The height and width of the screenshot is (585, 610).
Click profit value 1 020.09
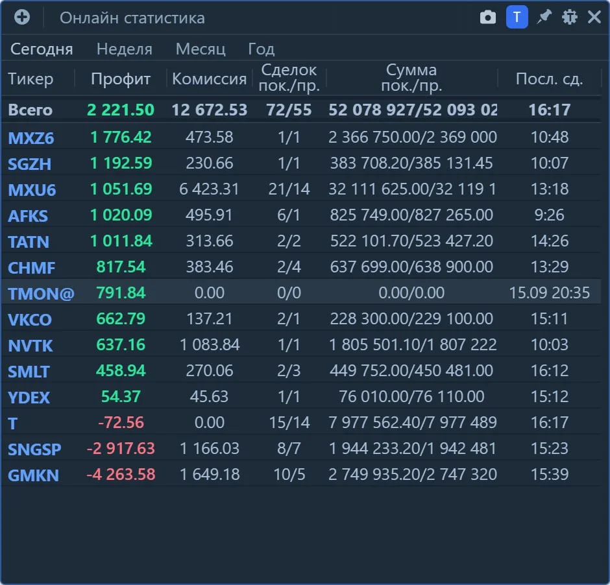point(121,215)
